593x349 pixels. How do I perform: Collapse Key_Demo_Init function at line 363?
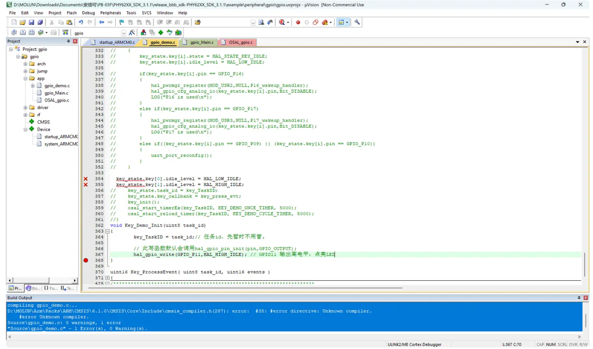pyautogui.click(x=107, y=231)
